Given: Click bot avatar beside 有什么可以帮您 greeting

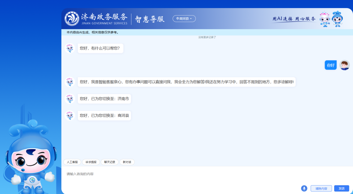Looking at the screenshot, I should (70, 48).
